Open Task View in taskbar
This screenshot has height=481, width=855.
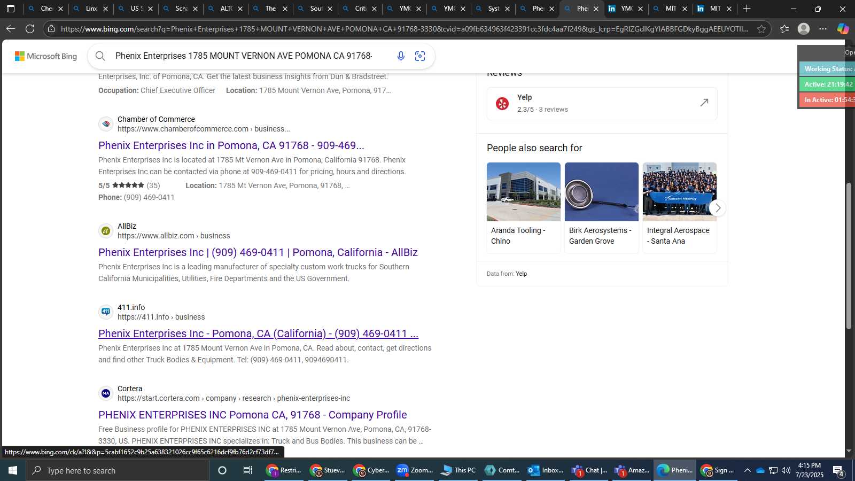tap(247, 470)
